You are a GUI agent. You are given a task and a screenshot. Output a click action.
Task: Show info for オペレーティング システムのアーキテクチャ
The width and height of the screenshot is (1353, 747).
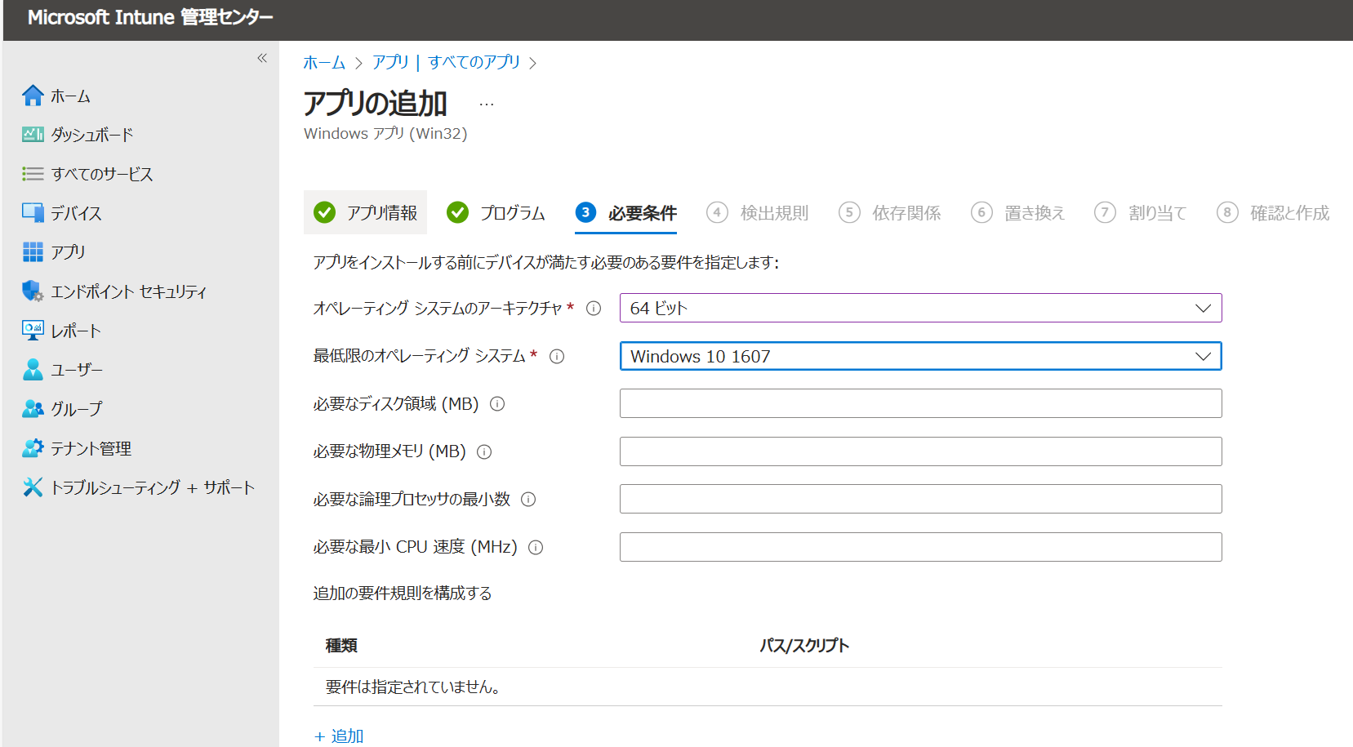pos(594,309)
